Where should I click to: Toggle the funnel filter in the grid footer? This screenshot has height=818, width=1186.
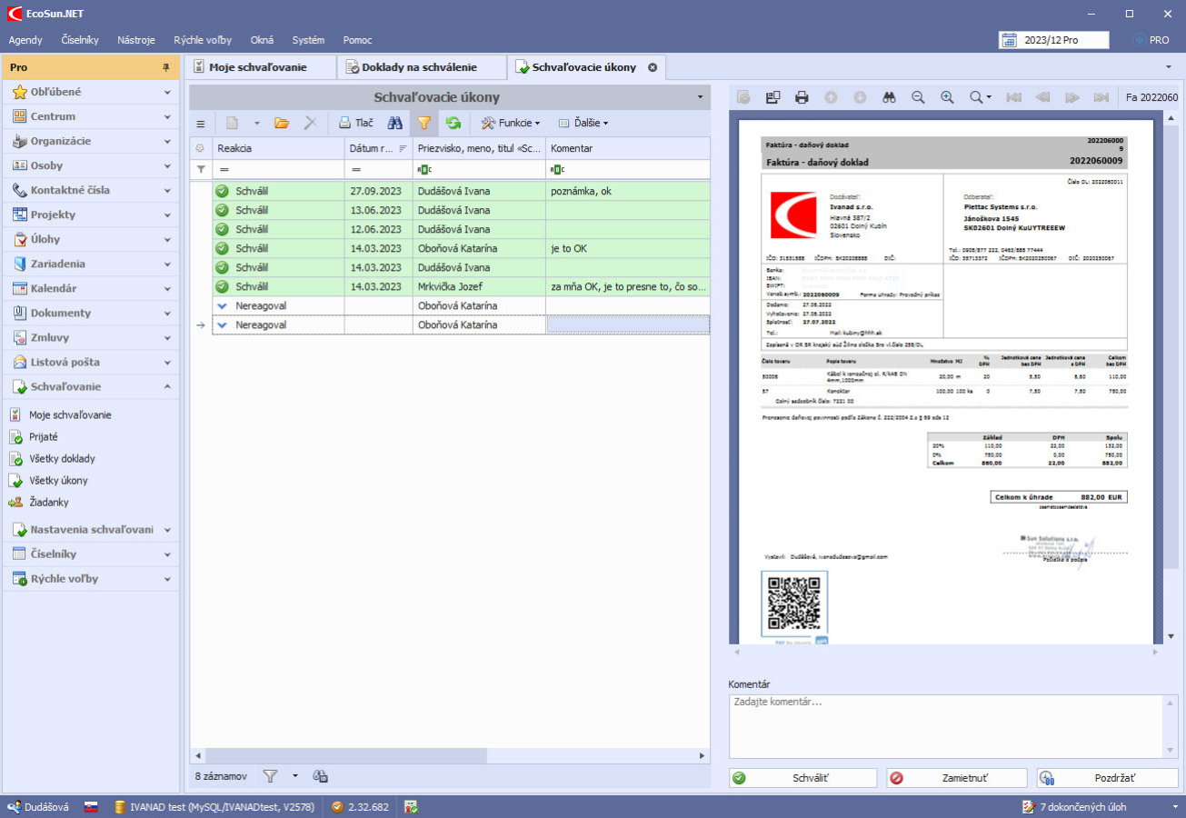(270, 776)
